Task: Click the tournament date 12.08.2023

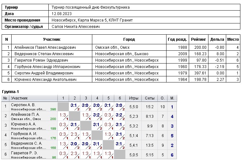Action: click(x=62, y=14)
